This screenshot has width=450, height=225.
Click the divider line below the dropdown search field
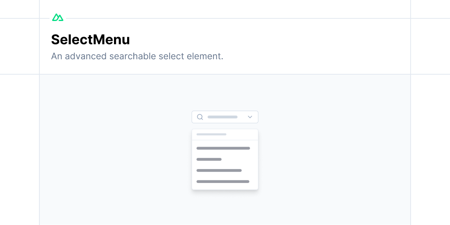click(225, 140)
